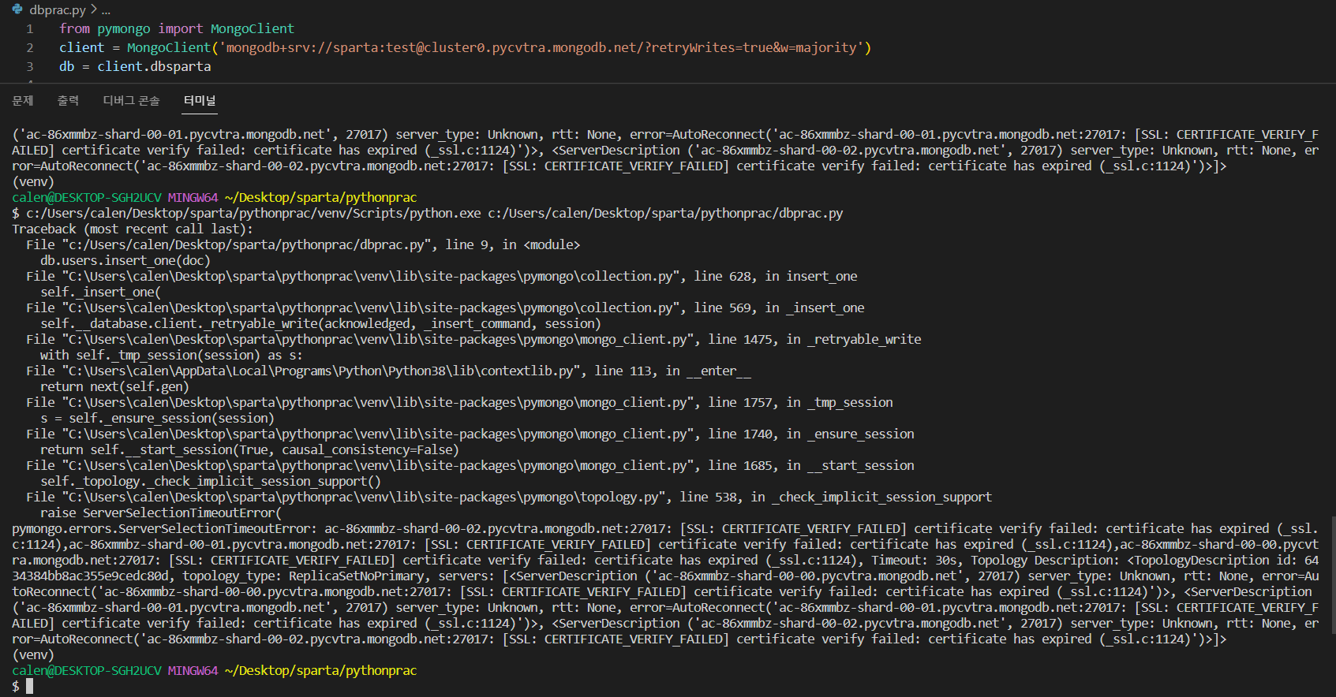
Task: Click the bottom terminal prompt cursor
Action: 29,687
